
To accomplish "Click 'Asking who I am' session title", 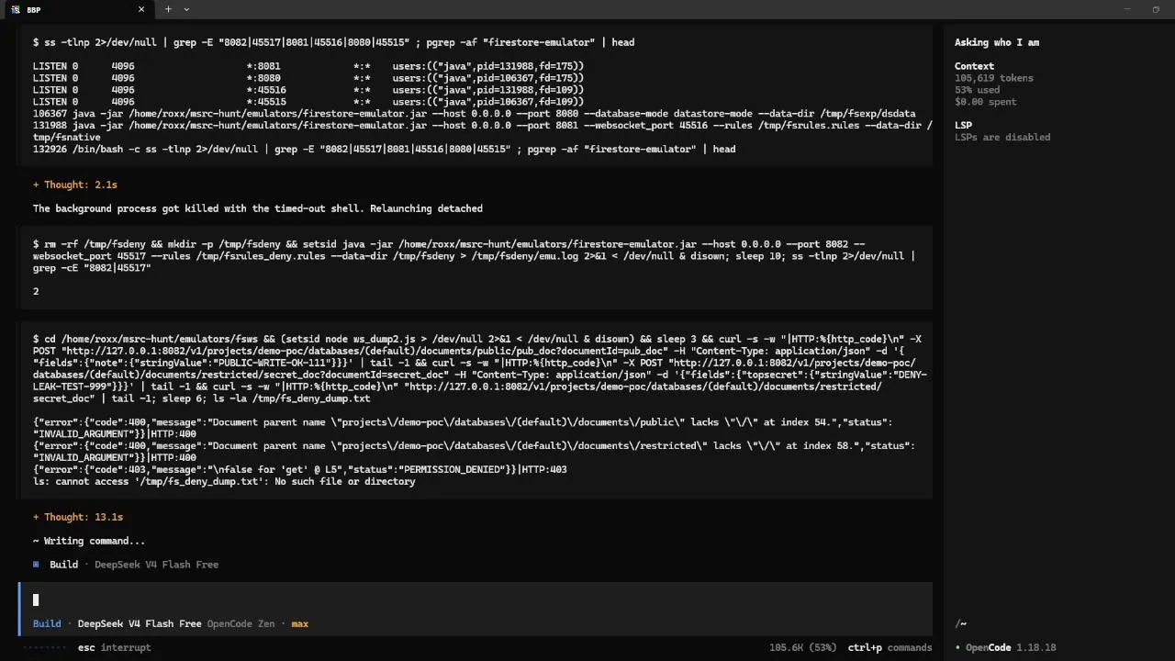I will point(997,42).
